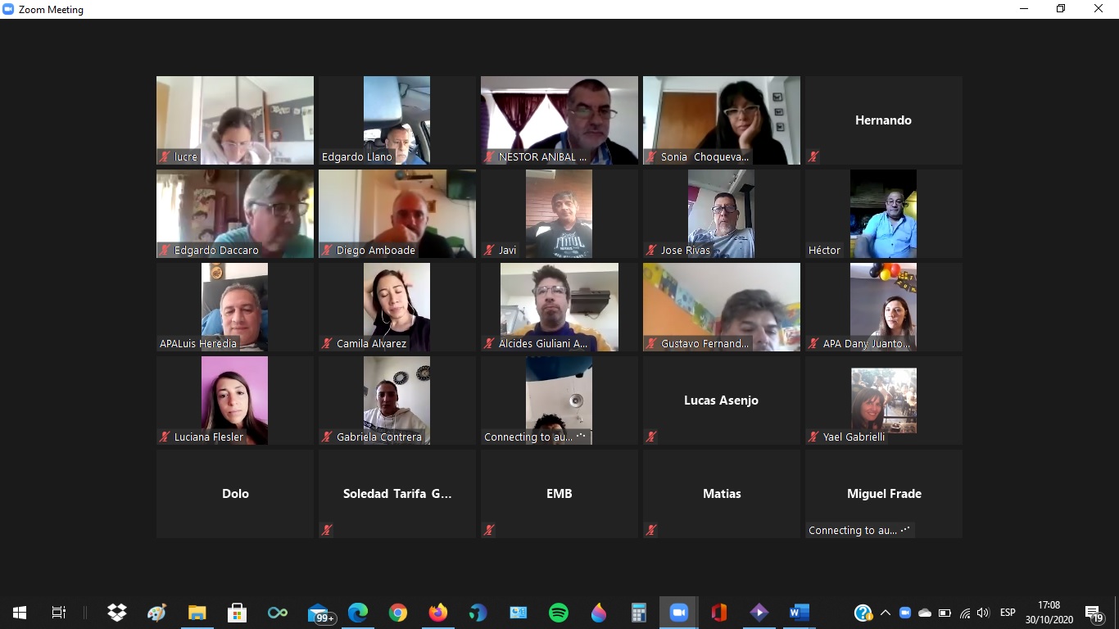Image resolution: width=1119 pixels, height=629 pixels.
Task: Click the Zoom Meeting title bar icon
Action: [x=9, y=9]
